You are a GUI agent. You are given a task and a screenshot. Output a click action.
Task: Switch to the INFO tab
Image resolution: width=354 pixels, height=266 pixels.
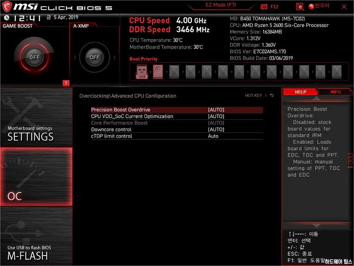coord(335,92)
